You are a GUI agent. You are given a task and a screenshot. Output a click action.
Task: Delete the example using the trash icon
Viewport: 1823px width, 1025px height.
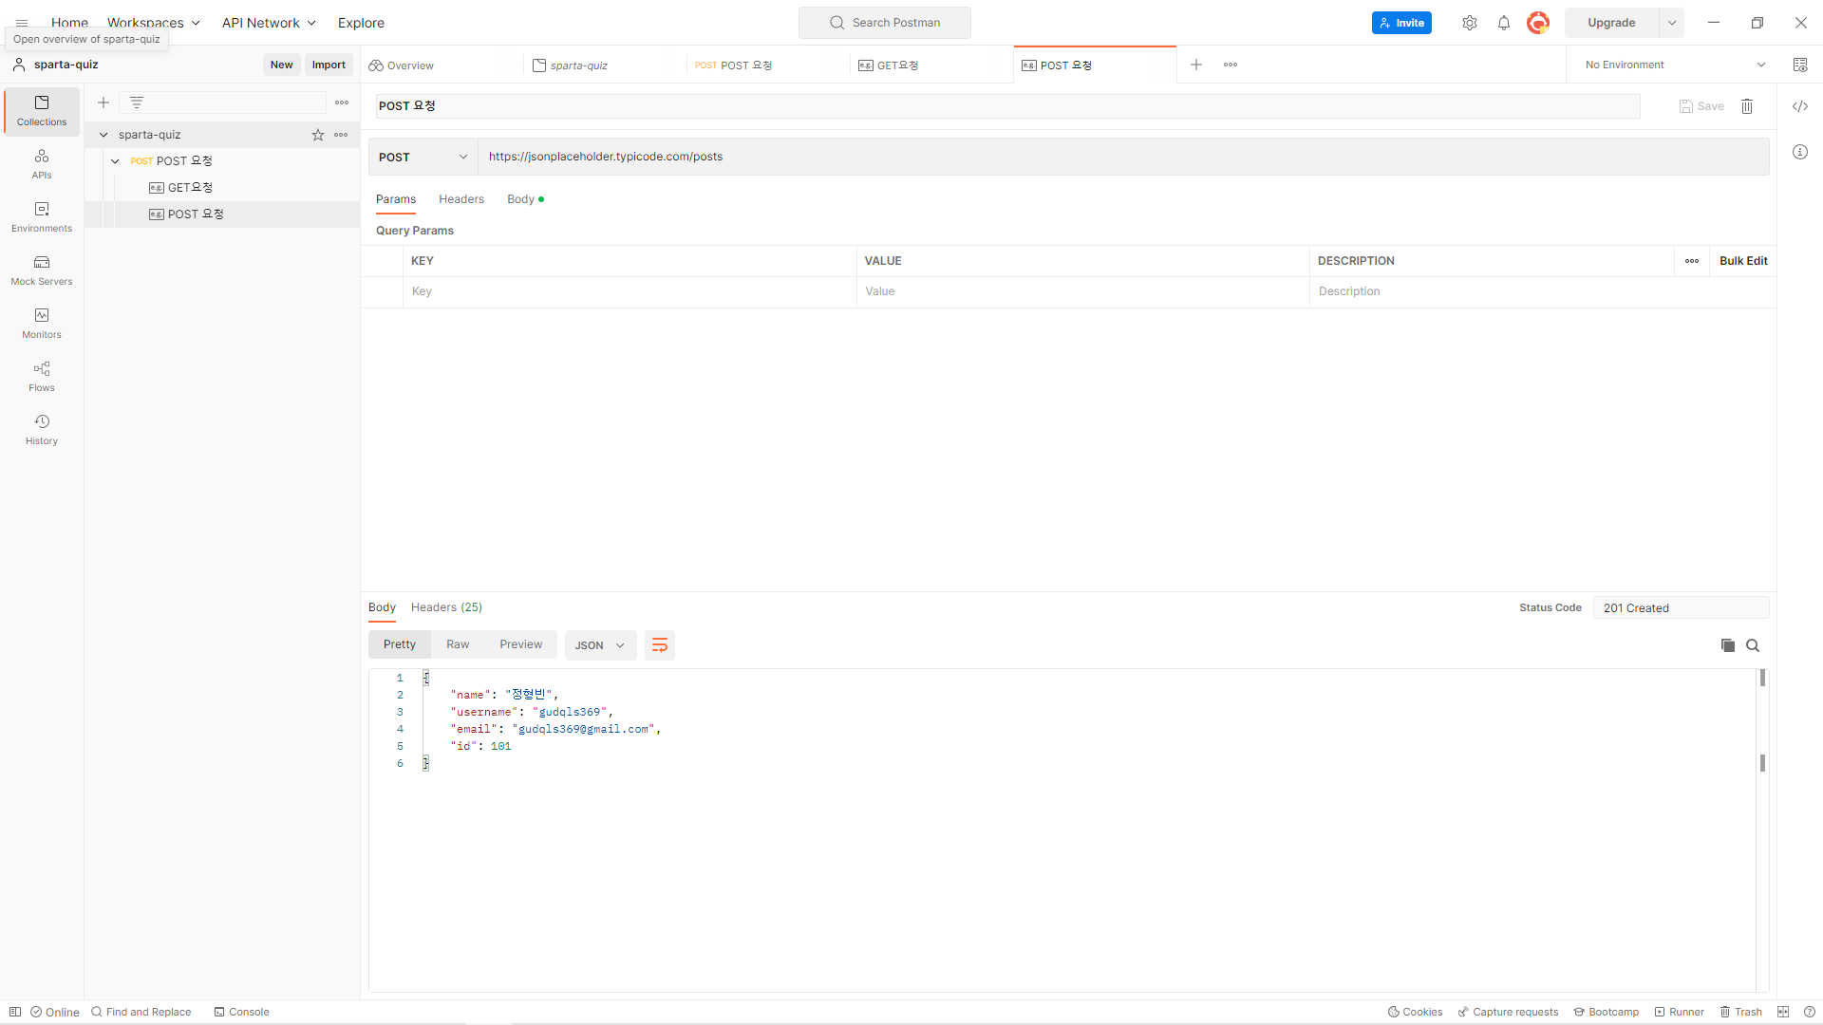(x=1747, y=106)
